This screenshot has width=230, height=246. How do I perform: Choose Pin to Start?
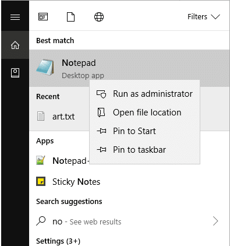pos(144,131)
